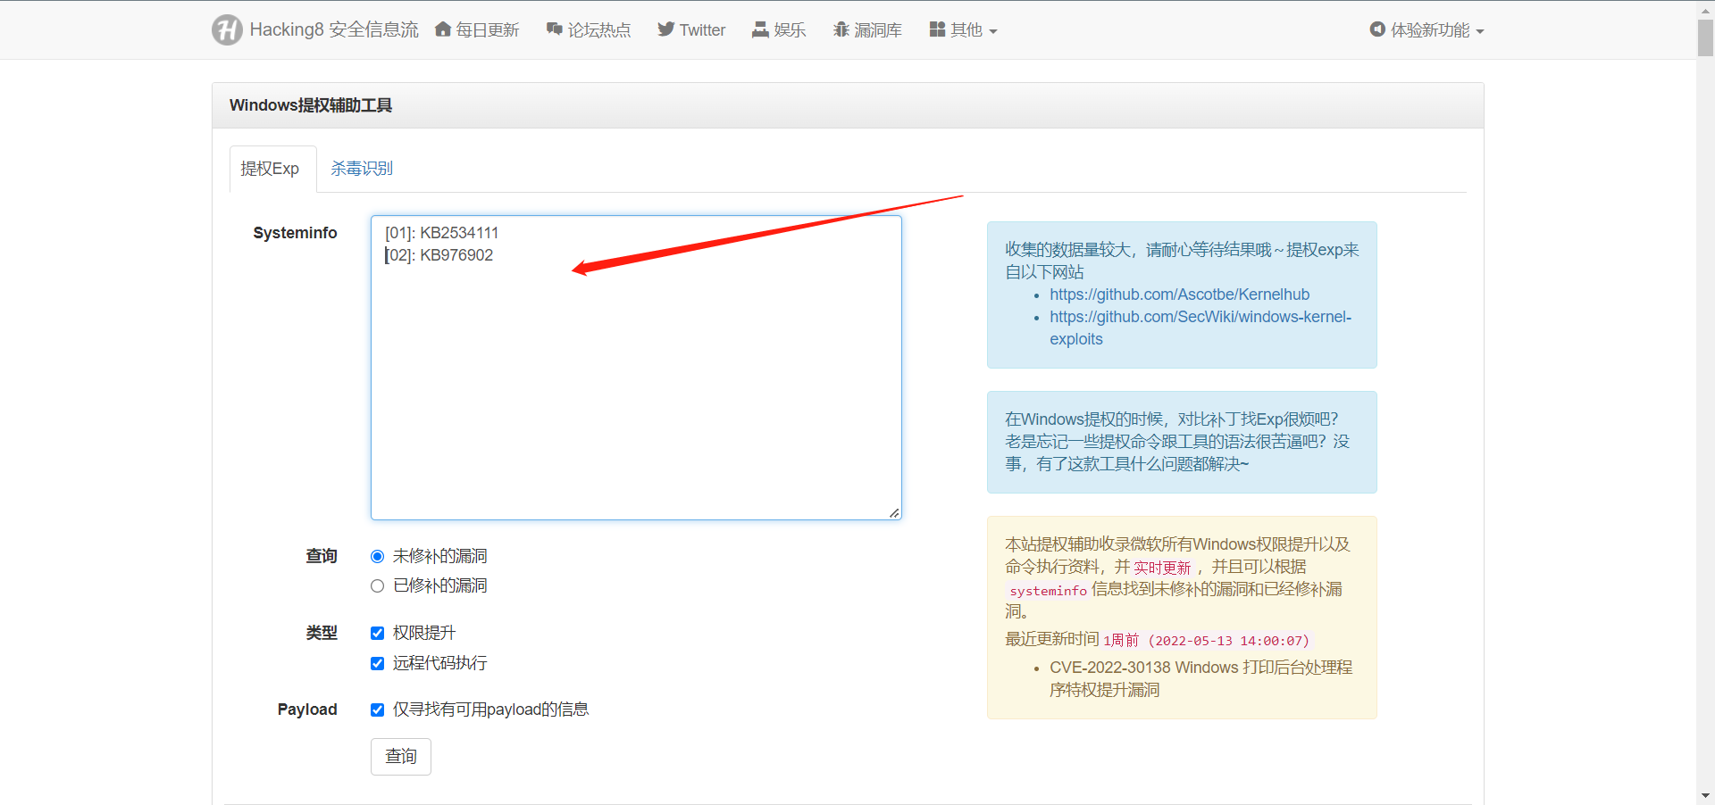
Task: Open the 论坛热点 nav item
Action: tap(589, 30)
